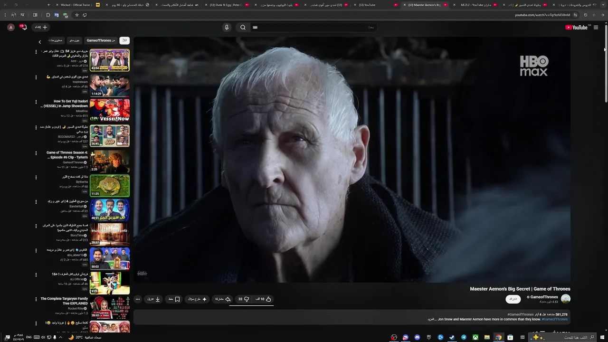This screenshot has height=342, width=608.
Task: Click the GameofThrones channel name
Action: coord(544,297)
